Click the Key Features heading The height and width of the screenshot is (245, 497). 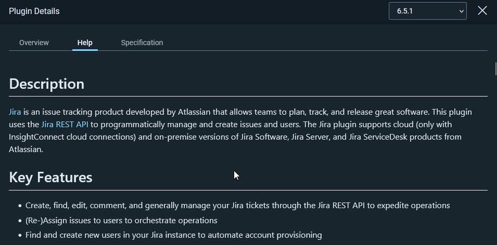click(50, 178)
